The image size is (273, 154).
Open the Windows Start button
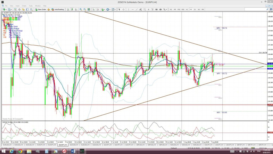[3, 151]
